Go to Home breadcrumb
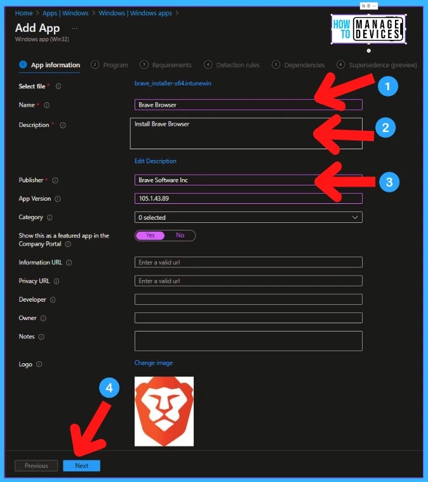428x482 pixels. [x=23, y=13]
